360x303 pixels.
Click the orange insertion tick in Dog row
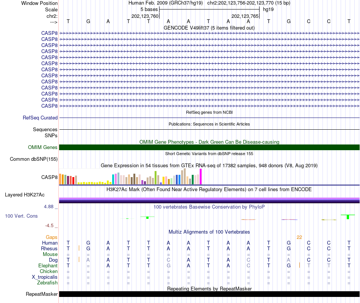pos(79,259)
